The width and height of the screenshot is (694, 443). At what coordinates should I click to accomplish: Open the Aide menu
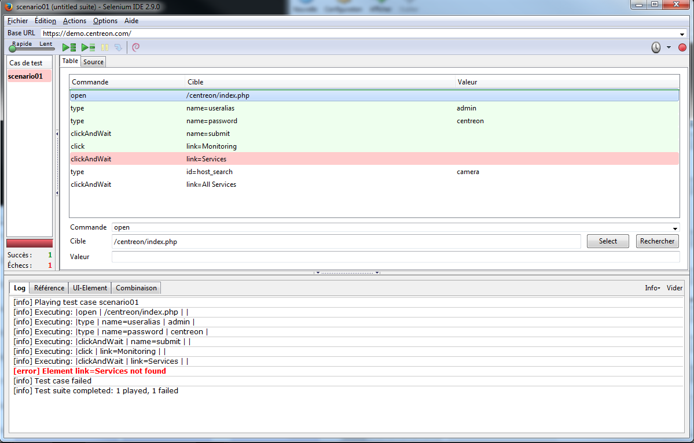click(x=131, y=21)
